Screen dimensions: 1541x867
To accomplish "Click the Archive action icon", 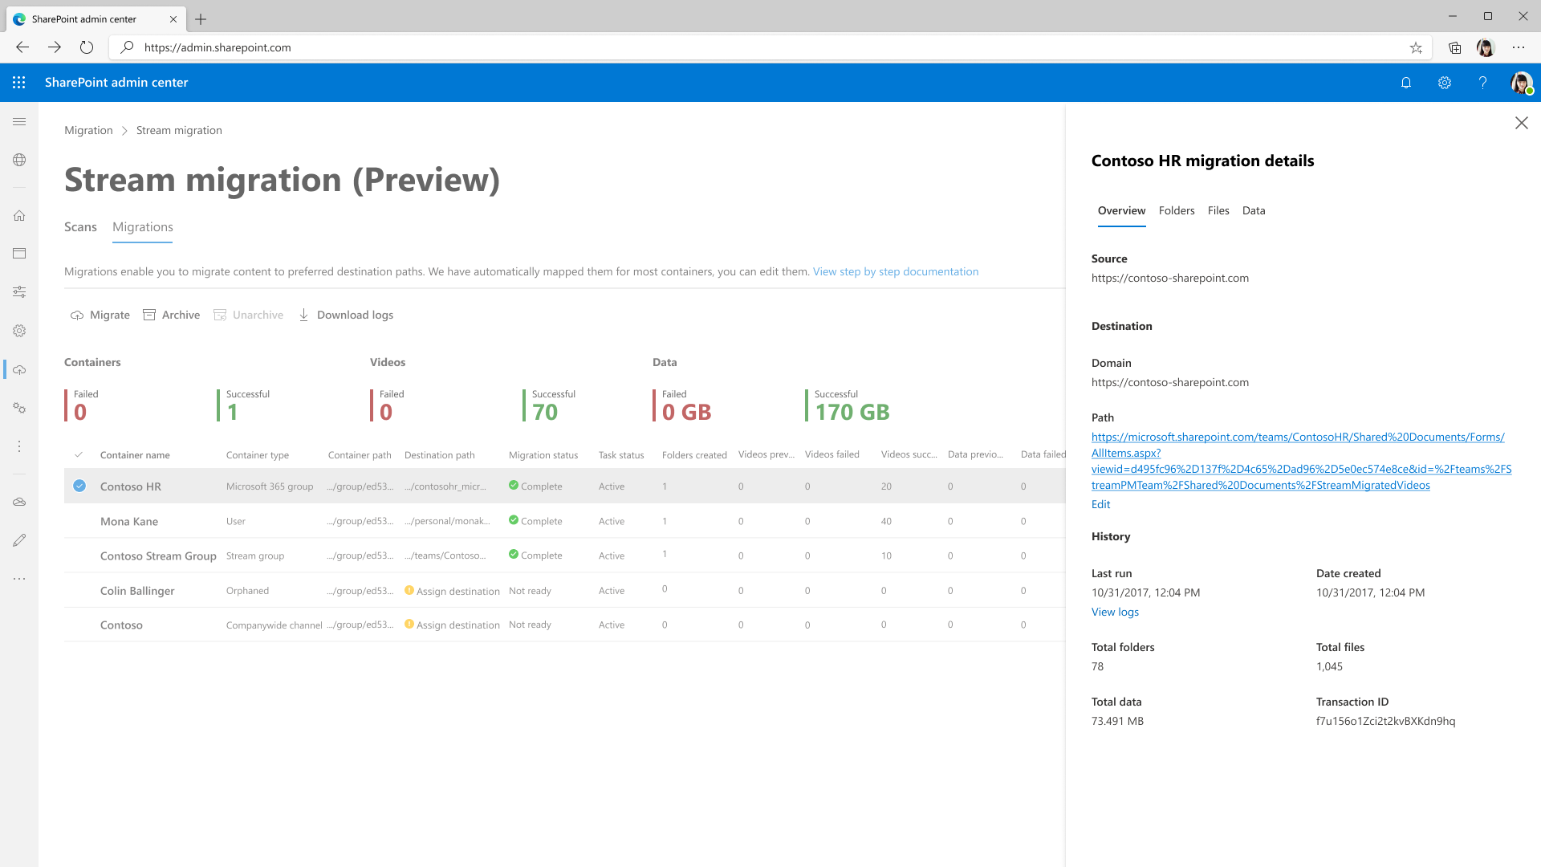I will click(x=150, y=315).
